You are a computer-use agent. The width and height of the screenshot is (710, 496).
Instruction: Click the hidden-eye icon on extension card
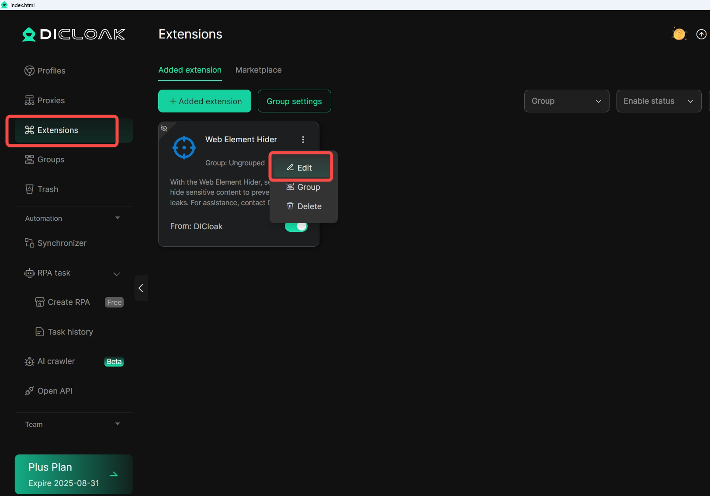[164, 128]
